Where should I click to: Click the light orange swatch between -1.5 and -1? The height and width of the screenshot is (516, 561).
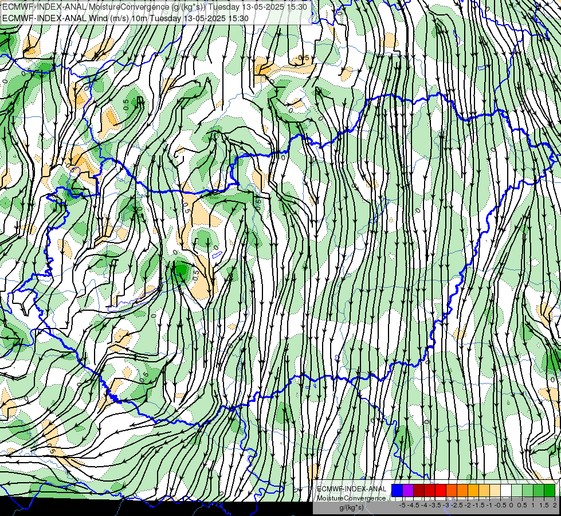(x=484, y=490)
